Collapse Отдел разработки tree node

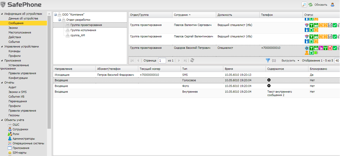coord(59,20)
